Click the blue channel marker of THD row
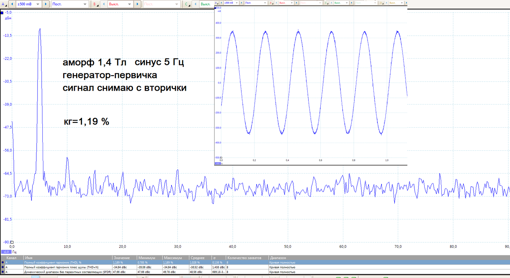Screen dimensions: 510x278 [3, 263]
